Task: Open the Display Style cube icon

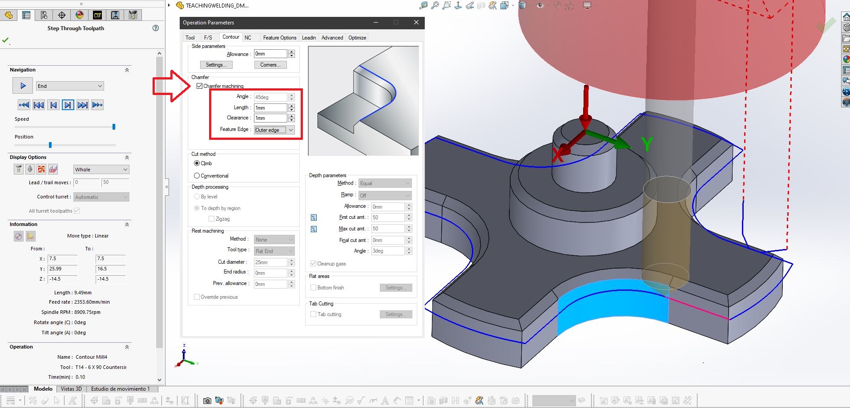Action: tap(523, 5)
